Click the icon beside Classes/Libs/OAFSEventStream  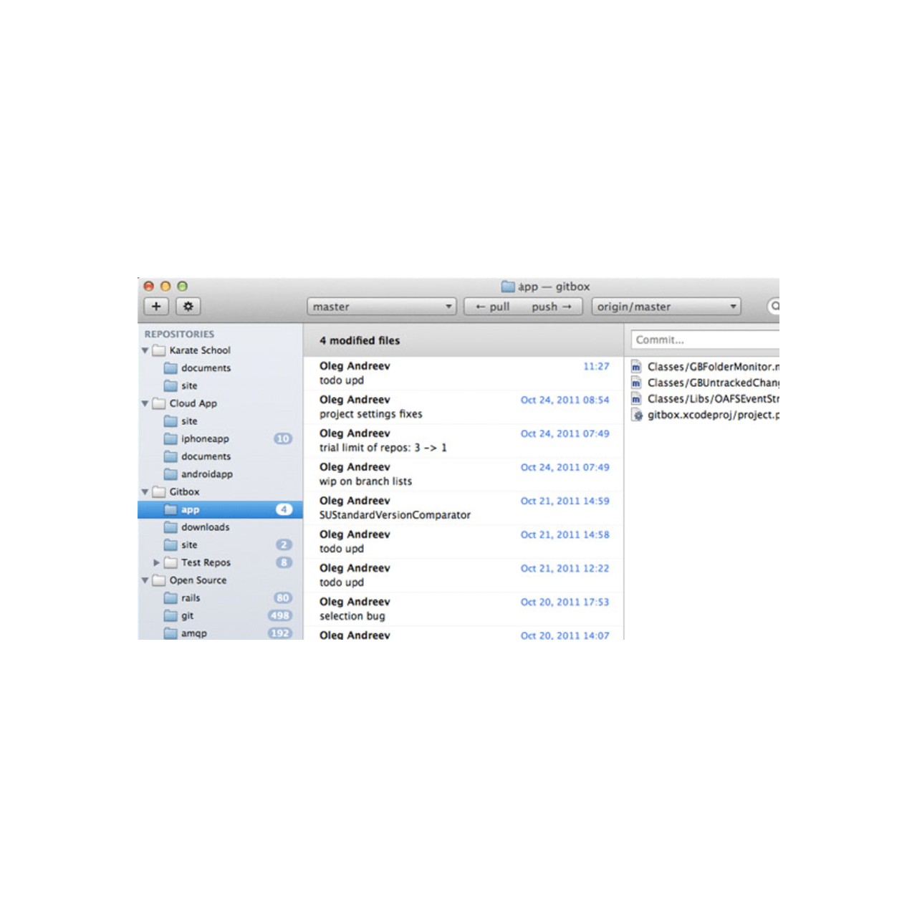tap(635, 399)
